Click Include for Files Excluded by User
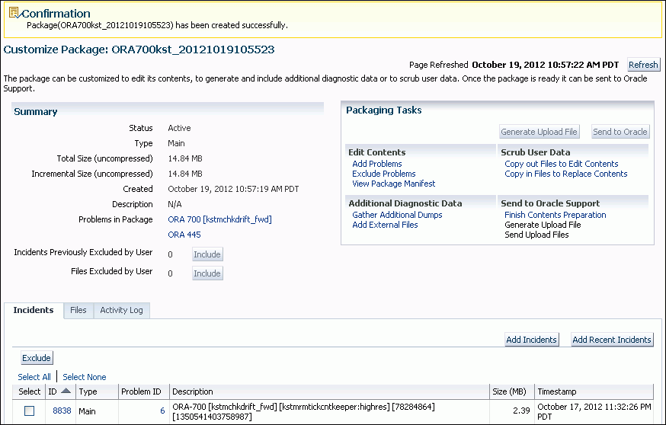This screenshot has width=666, height=425. click(x=207, y=273)
